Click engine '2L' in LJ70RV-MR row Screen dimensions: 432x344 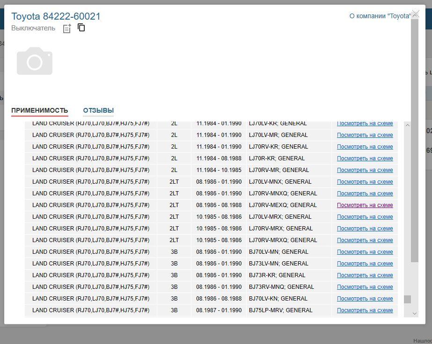pyautogui.click(x=174, y=170)
